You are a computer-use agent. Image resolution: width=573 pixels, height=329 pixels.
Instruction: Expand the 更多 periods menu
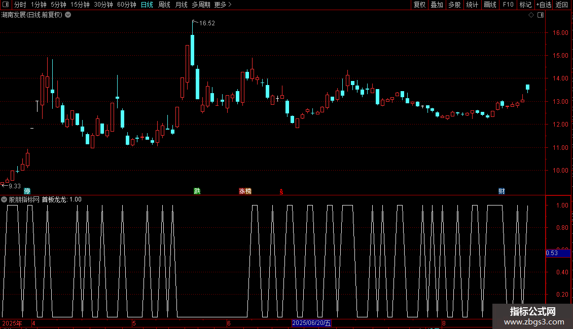[223, 5]
